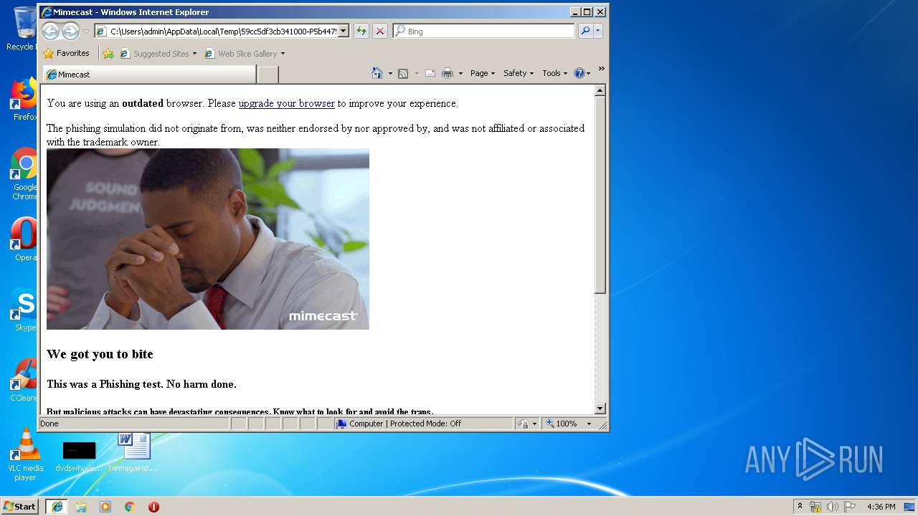Open the Tools menu
The image size is (918, 516).
554,73
